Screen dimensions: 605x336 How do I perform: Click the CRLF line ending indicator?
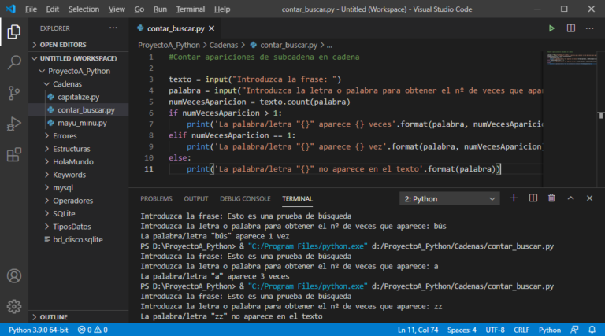click(521, 330)
